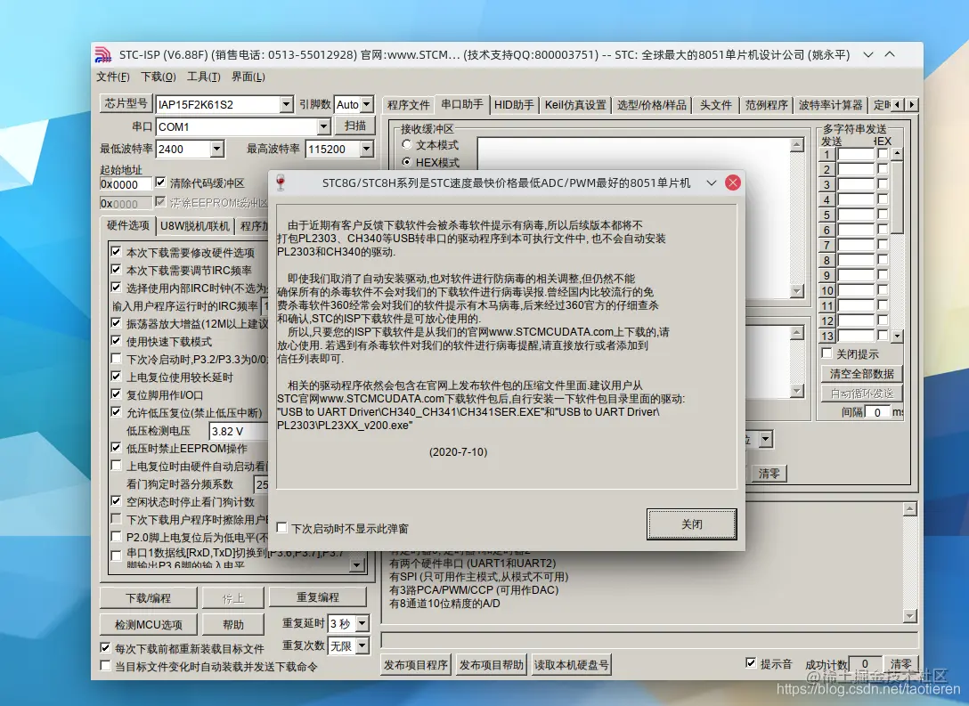The image size is (969, 706).
Task: Open the Keil仿真设置 tab
Action: [x=575, y=105]
